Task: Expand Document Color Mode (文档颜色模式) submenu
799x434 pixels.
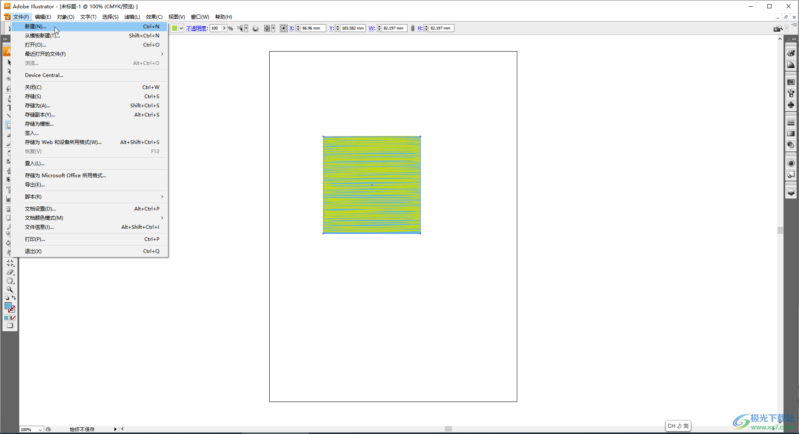Action: [89, 218]
